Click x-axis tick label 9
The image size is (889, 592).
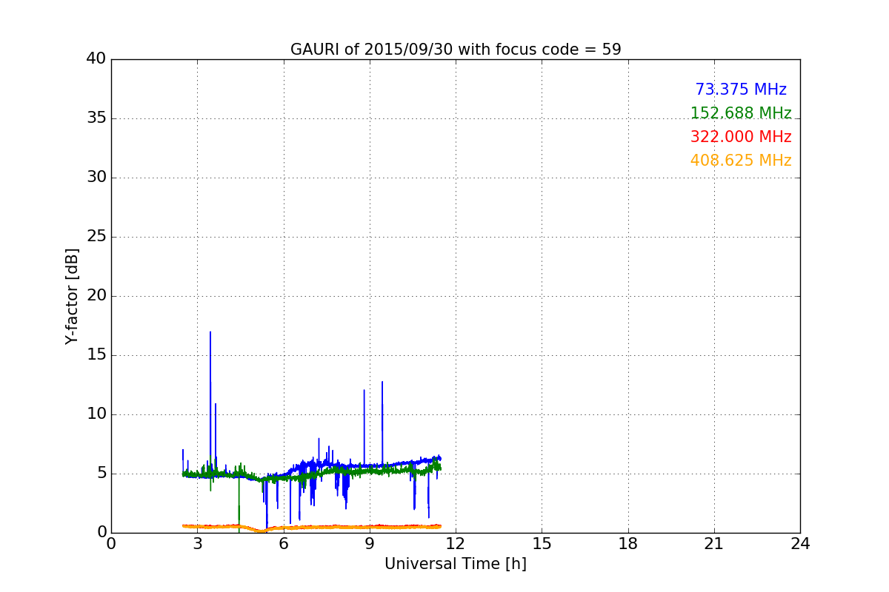370,544
